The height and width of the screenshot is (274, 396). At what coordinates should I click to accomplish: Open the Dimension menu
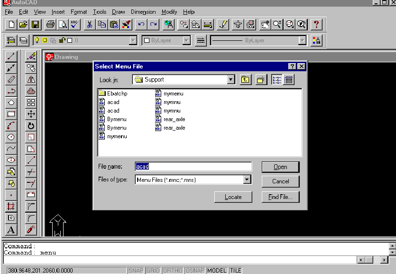(x=143, y=12)
